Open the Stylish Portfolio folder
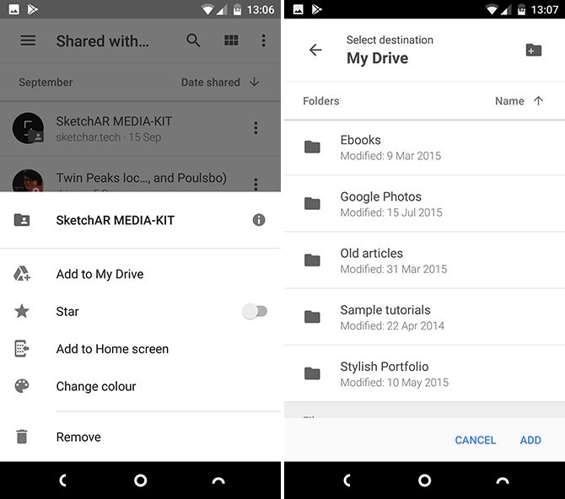This screenshot has width=565, height=499. [424, 373]
